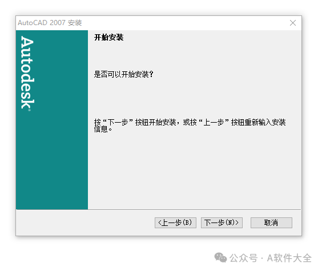Cancel setup with the 取消 button
This screenshot has height=271, width=322.
[271, 223]
